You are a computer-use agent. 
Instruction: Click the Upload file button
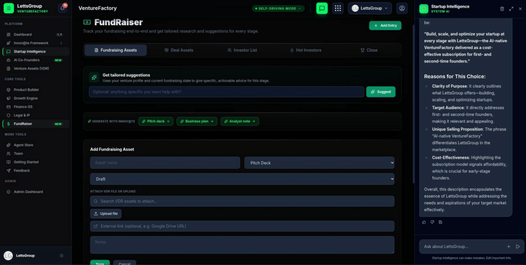pos(106,214)
